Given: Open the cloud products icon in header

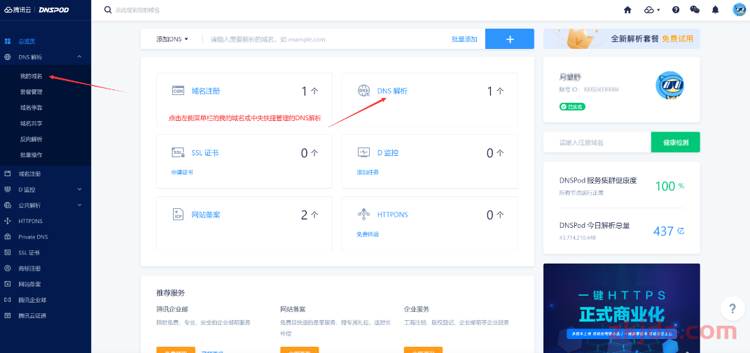Looking at the screenshot, I should click(649, 10).
